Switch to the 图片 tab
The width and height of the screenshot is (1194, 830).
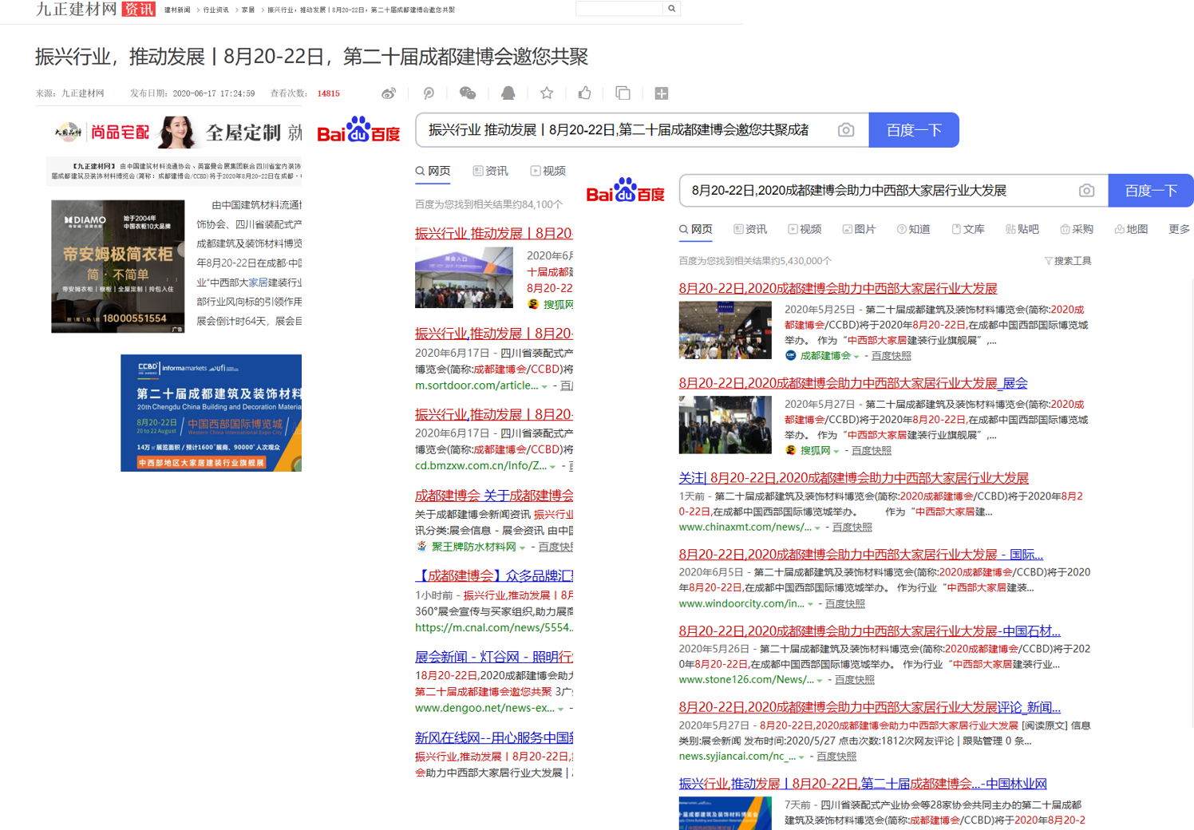click(x=859, y=229)
